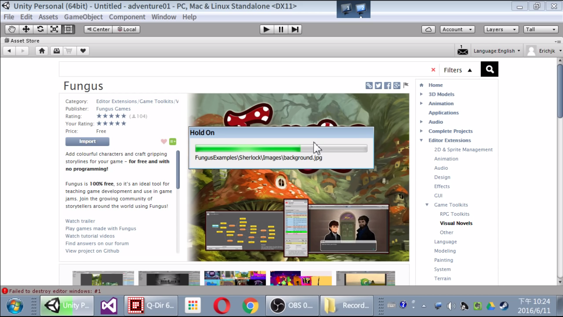563x317 pixels.
Task: Share Fungus on Google Plus
Action: coord(397,85)
